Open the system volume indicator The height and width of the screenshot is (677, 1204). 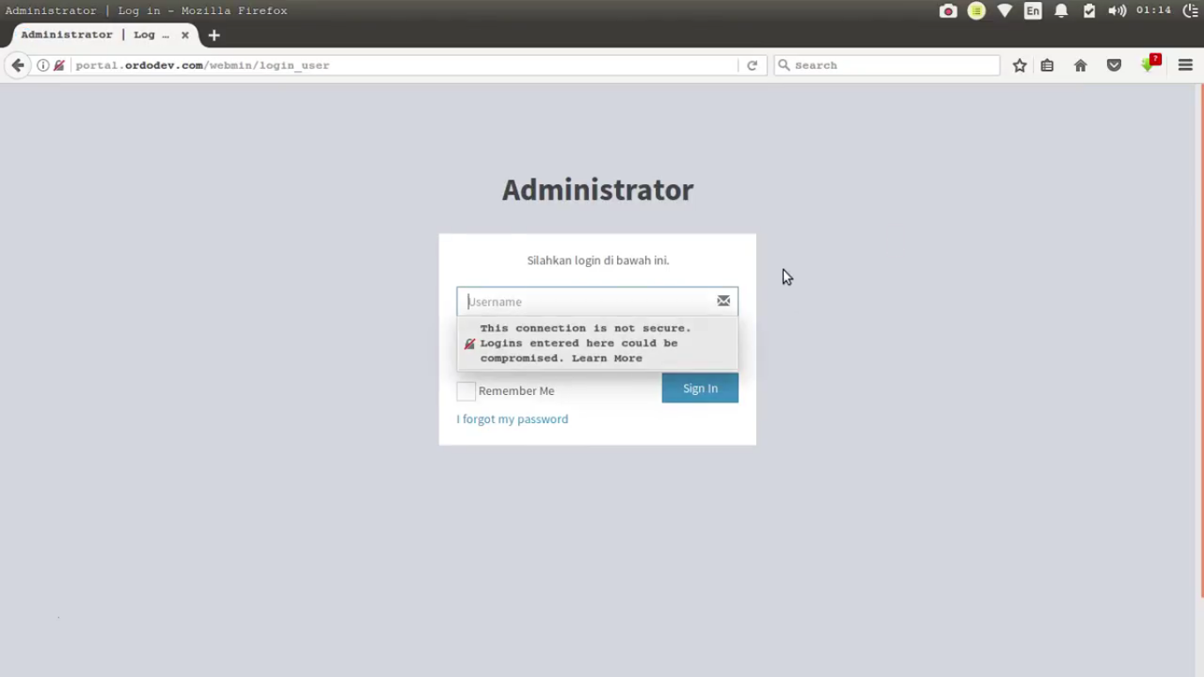pos(1117,11)
